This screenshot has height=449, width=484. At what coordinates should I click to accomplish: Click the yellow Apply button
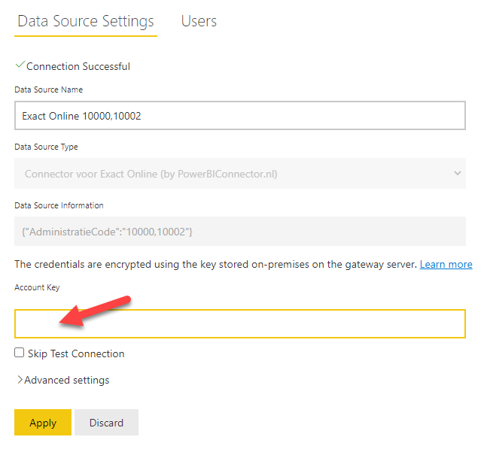click(43, 422)
